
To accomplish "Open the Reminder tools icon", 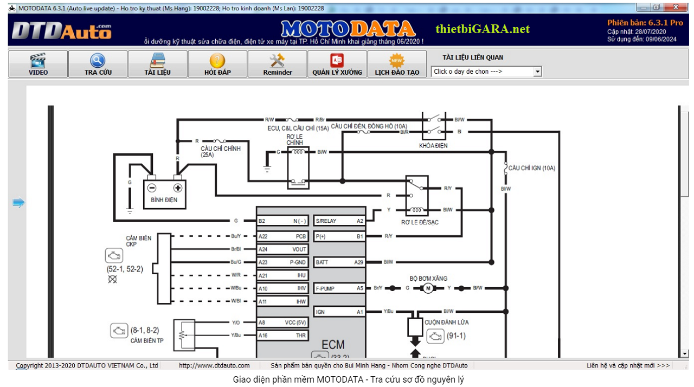I will click(x=277, y=61).
